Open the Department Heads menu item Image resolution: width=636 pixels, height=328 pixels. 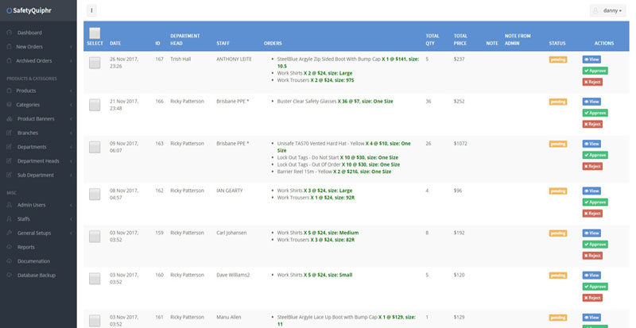point(40,161)
